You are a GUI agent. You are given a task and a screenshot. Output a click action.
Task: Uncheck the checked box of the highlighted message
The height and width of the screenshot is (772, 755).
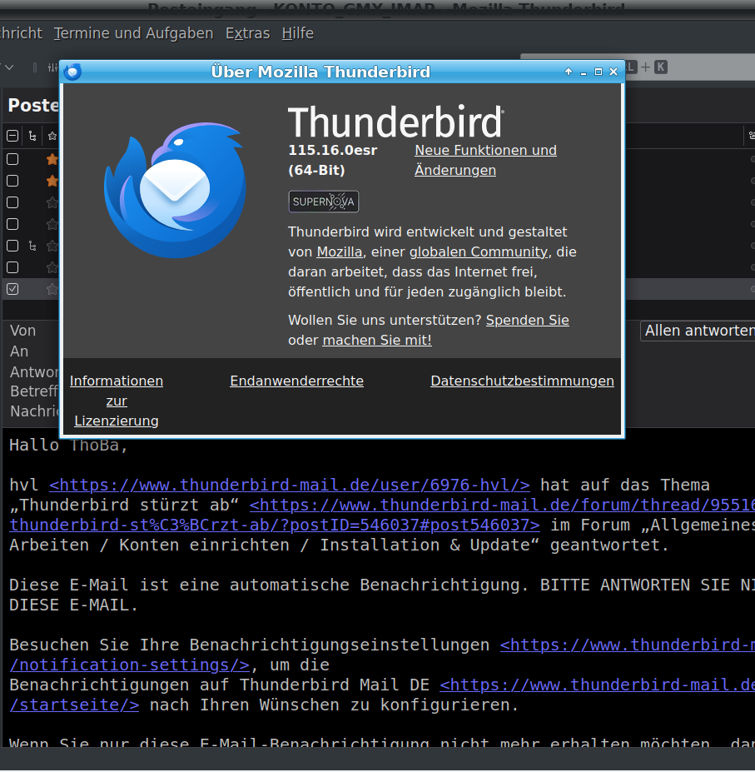point(12,289)
